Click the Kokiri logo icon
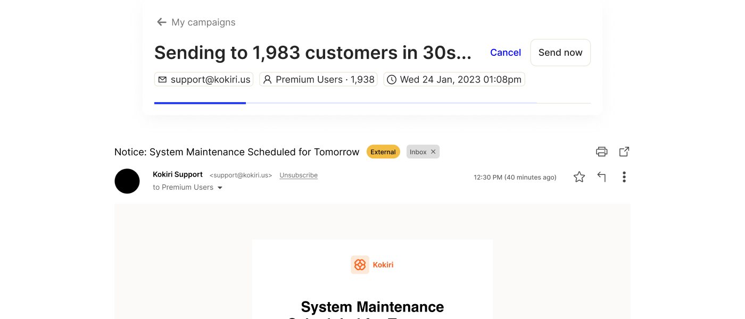 360,265
